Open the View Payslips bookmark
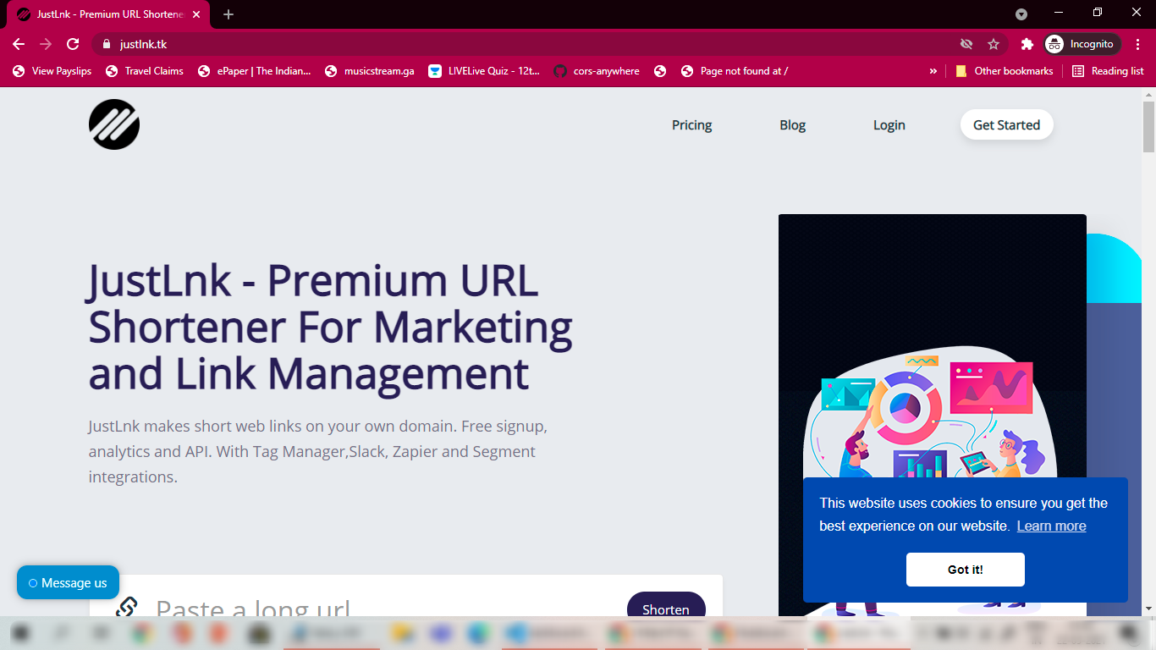 [52, 71]
